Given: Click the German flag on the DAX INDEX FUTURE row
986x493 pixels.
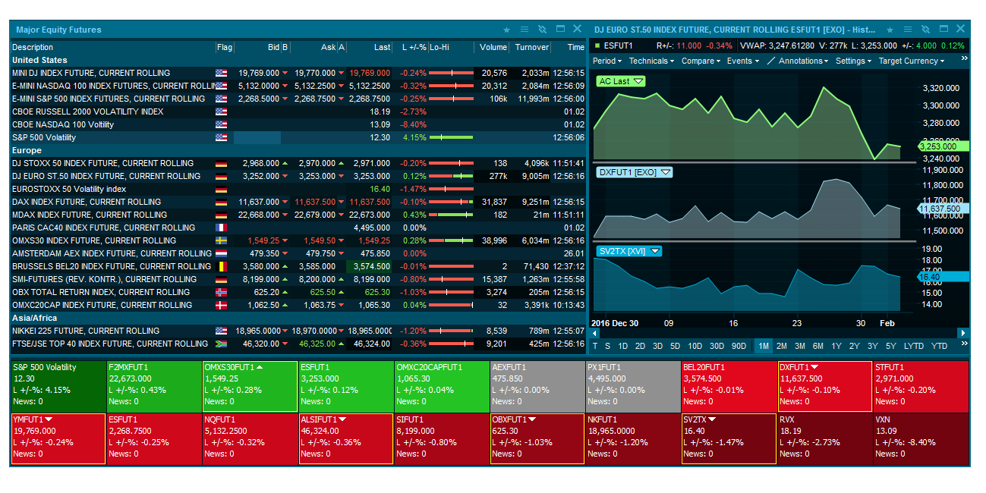Looking at the screenshot, I should 222,202.
